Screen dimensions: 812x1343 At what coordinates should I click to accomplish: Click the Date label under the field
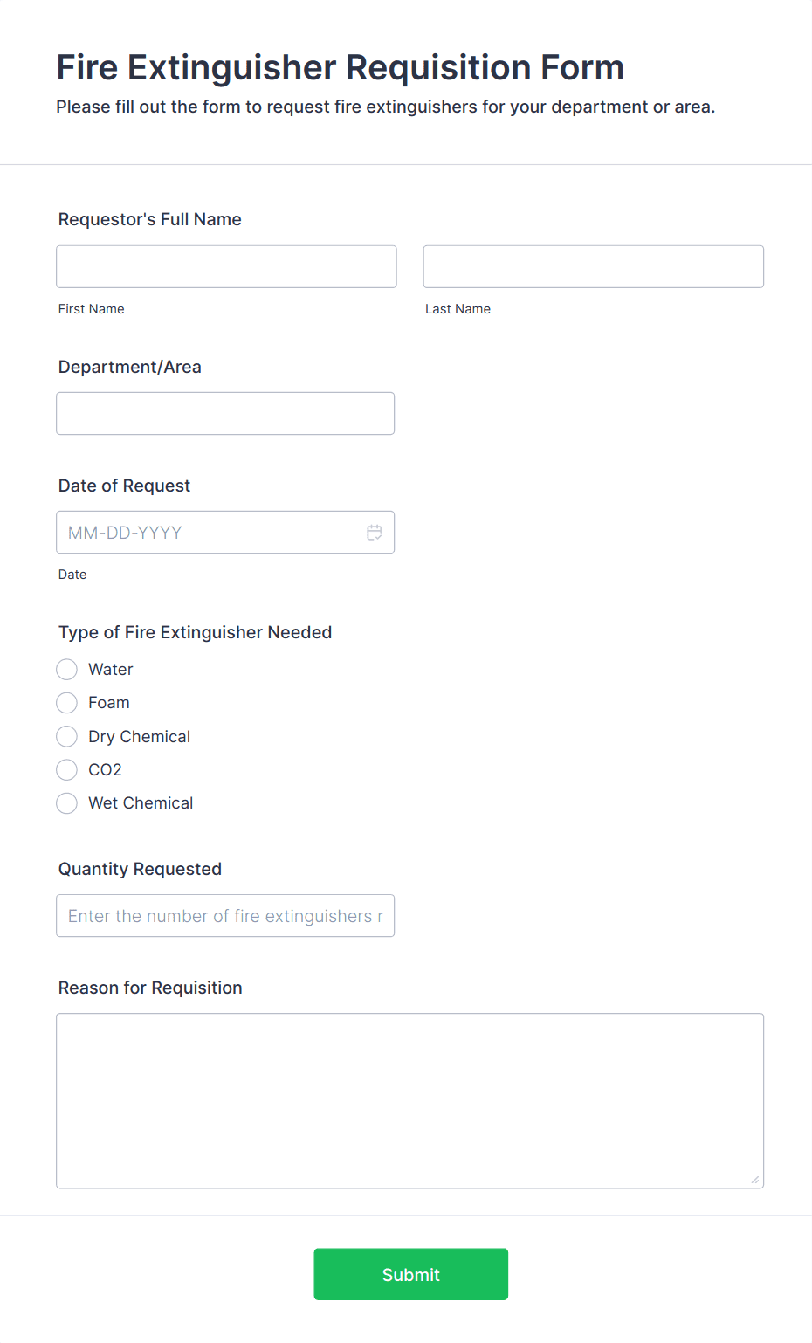coord(72,574)
